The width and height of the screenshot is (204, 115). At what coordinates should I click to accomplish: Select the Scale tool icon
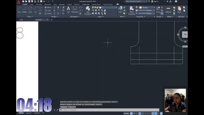(55, 13)
